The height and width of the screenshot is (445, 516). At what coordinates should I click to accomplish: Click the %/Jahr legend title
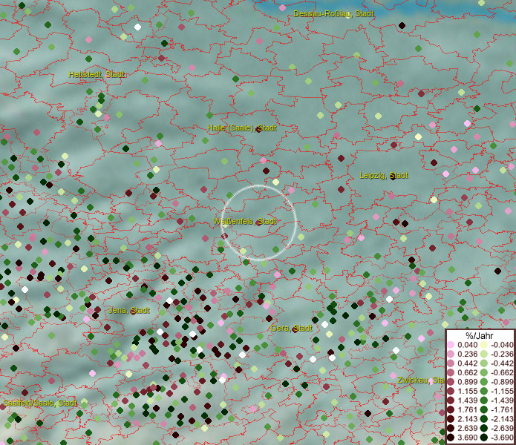[480, 336]
